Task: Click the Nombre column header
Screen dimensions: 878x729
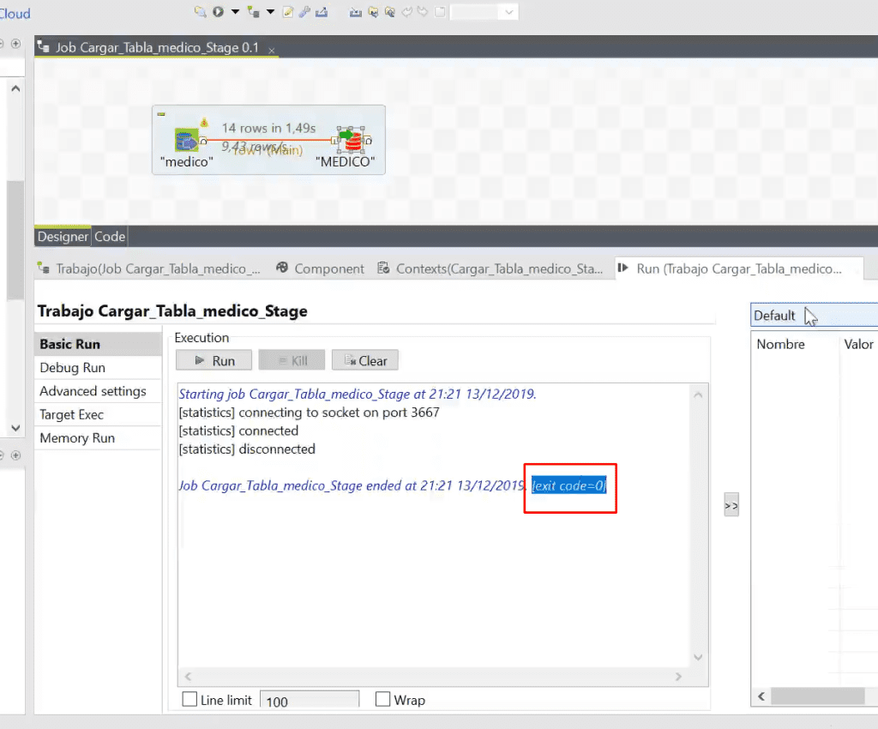Action: pyautogui.click(x=780, y=344)
